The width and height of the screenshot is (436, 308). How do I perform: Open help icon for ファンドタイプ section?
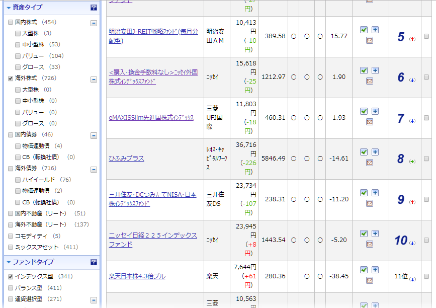pyautogui.click(x=94, y=262)
